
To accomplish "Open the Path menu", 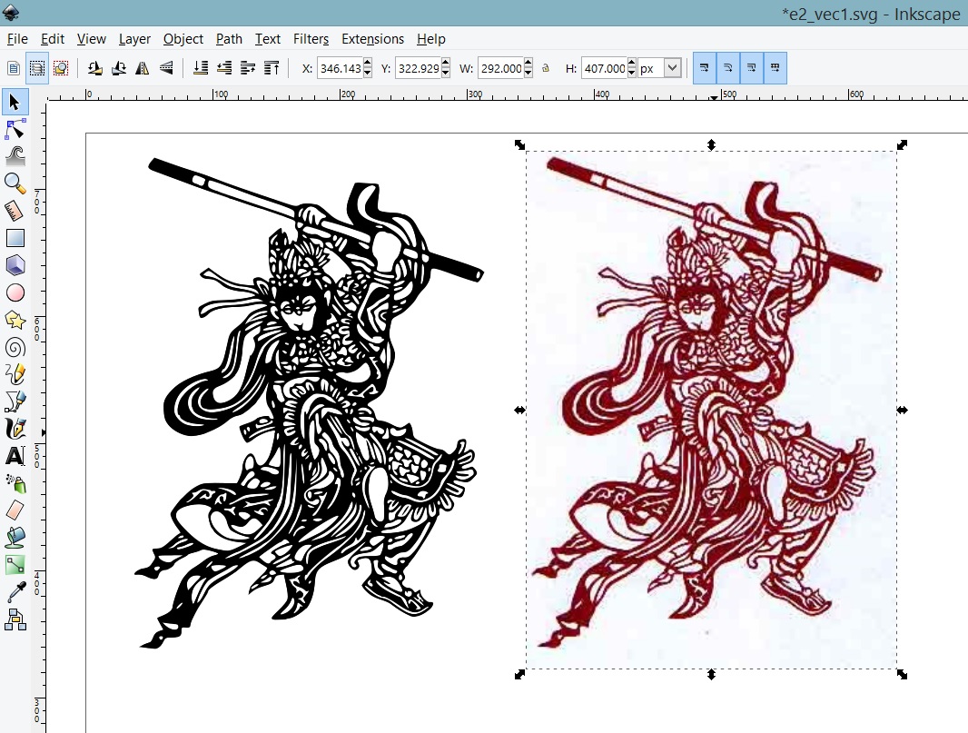I will [229, 39].
